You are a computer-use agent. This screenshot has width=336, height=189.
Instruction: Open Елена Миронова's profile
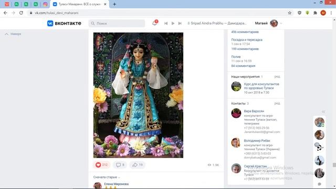click(x=117, y=184)
